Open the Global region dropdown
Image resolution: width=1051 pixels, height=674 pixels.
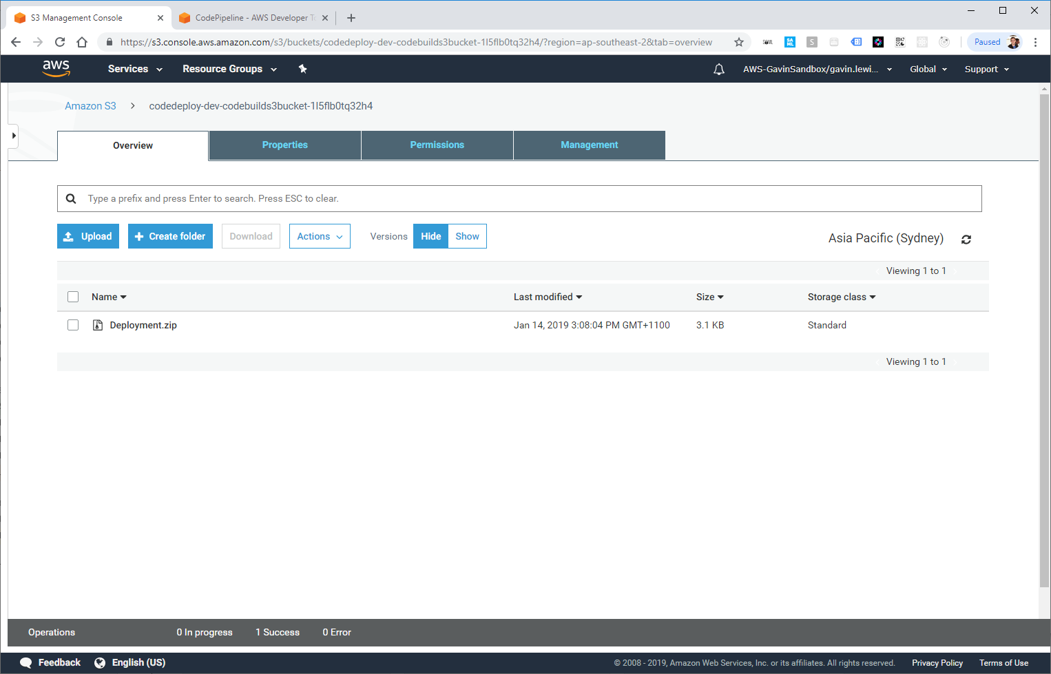coord(928,69)
